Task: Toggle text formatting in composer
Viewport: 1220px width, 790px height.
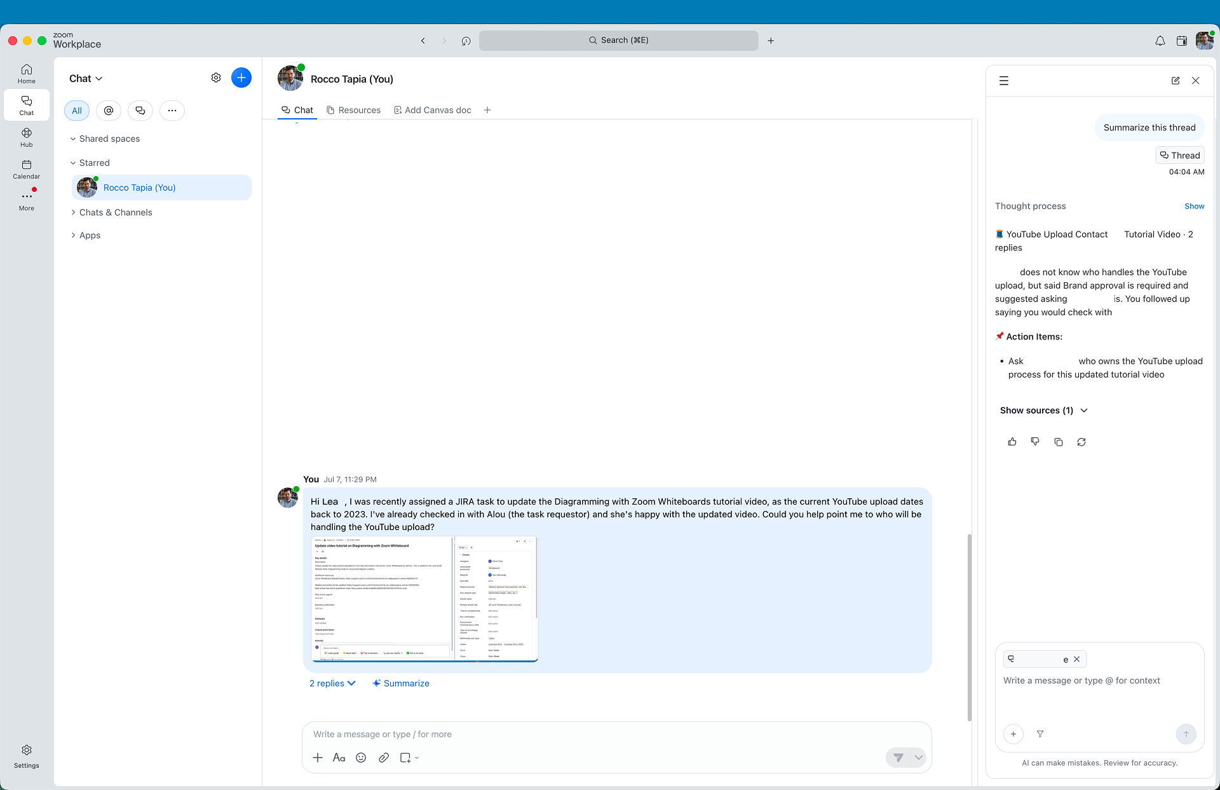Action: [339, 758]
